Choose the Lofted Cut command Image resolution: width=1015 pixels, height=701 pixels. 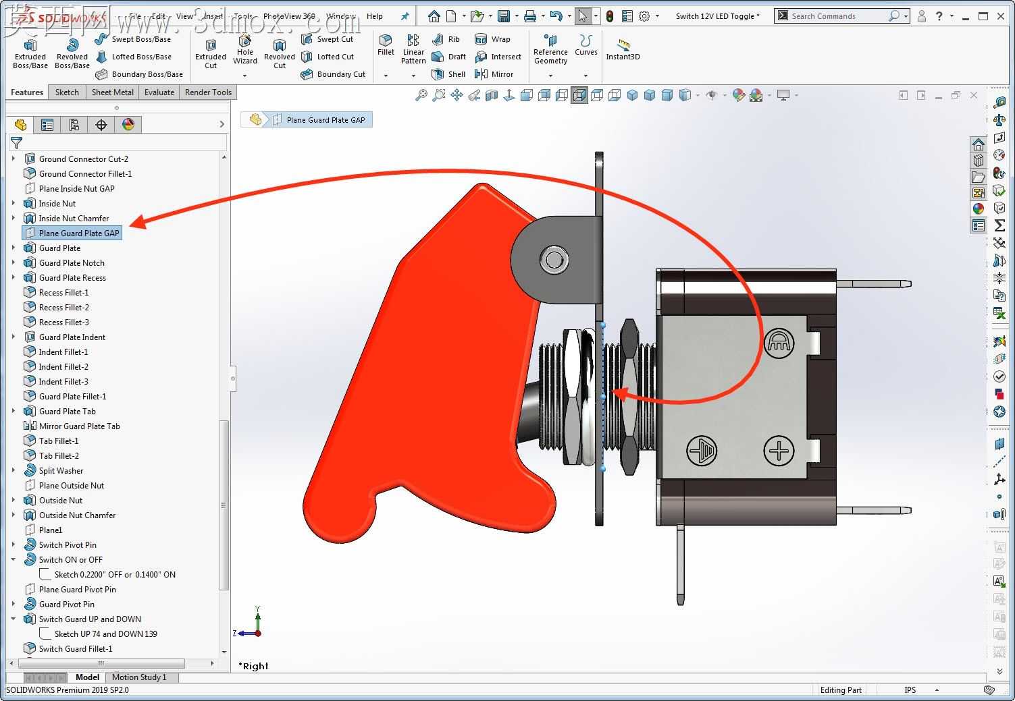tap(328, 57)
